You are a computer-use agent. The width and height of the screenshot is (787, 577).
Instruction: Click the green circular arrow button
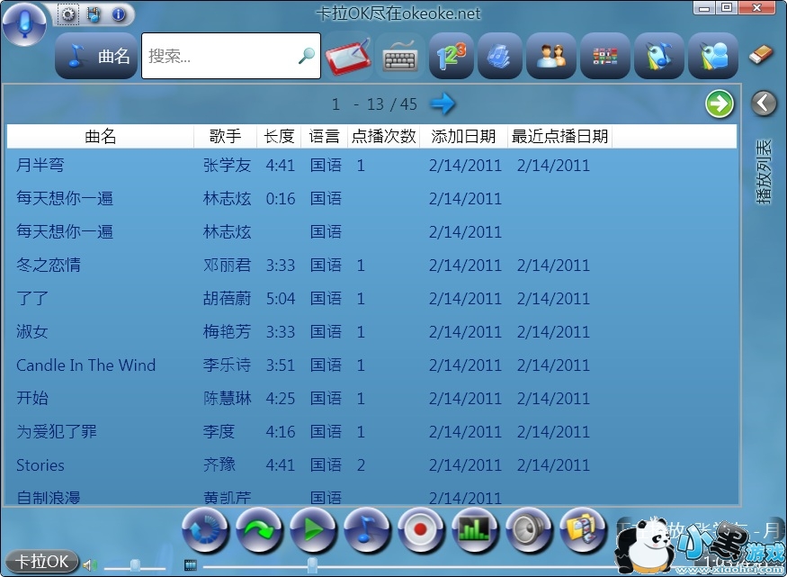719,104
